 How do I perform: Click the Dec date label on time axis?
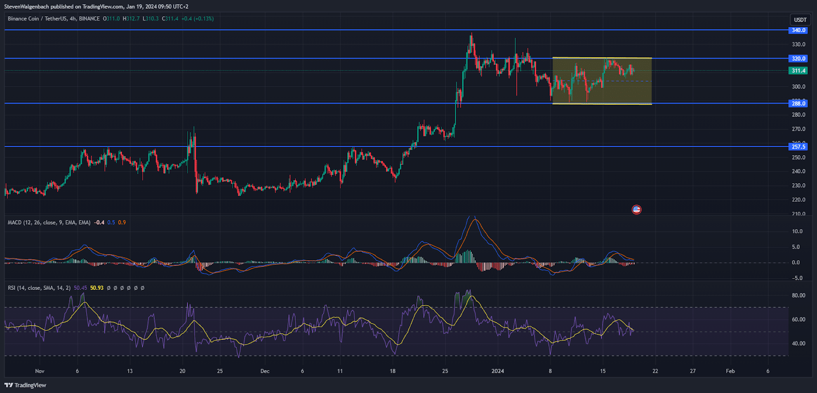click(x=265, y=371)
